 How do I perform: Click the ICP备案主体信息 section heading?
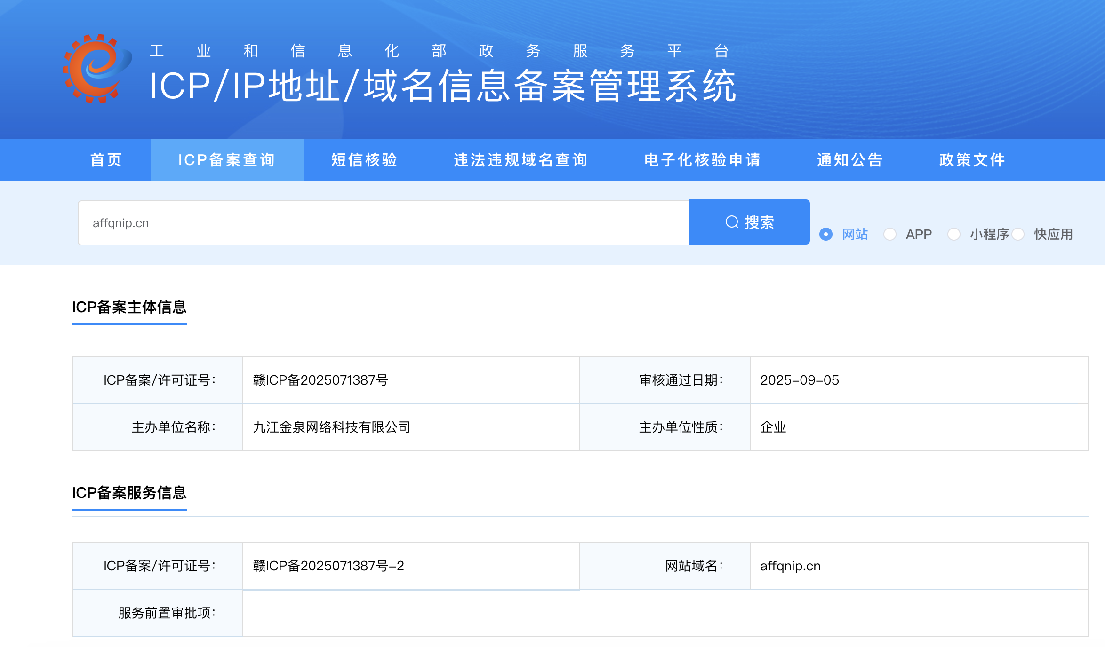[x=129, y=307]
